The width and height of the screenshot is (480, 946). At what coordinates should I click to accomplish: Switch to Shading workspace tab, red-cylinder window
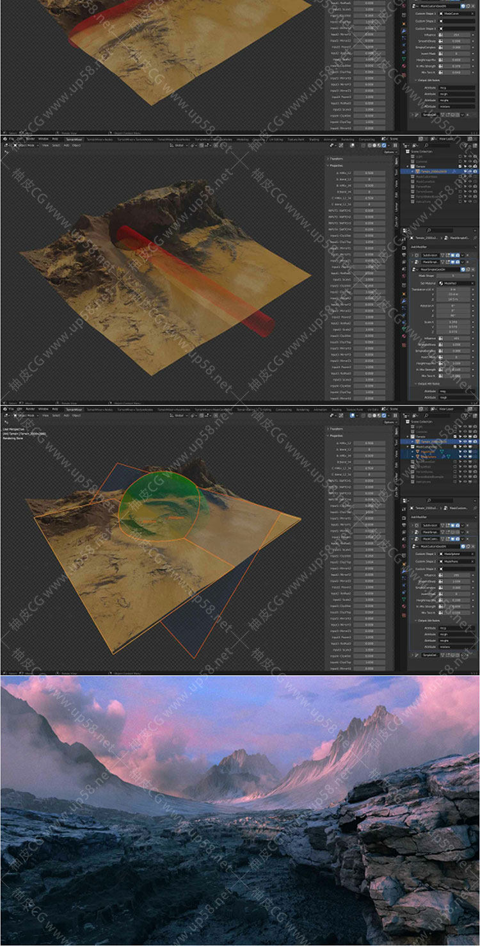(x=314, y=139)
